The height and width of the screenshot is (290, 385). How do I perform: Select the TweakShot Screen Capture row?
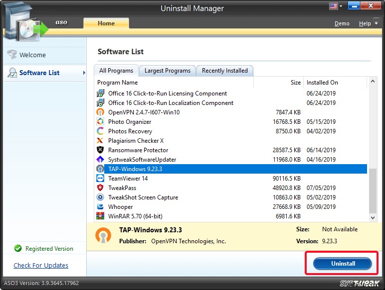click(231, 197)
